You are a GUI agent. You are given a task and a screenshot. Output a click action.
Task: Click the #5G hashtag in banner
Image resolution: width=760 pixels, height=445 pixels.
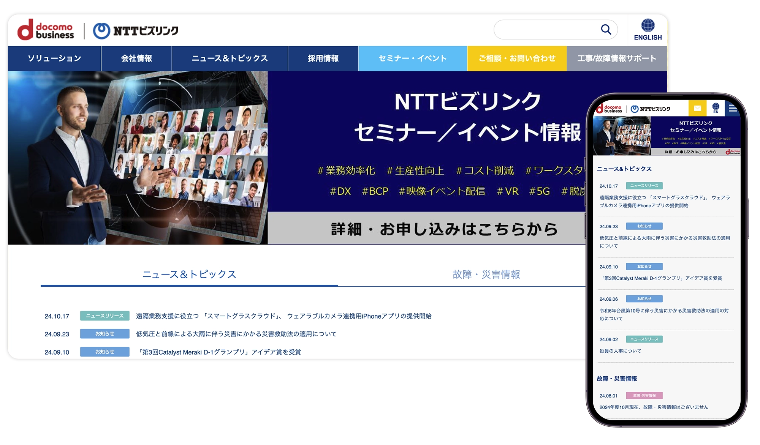tap(540, 191)
